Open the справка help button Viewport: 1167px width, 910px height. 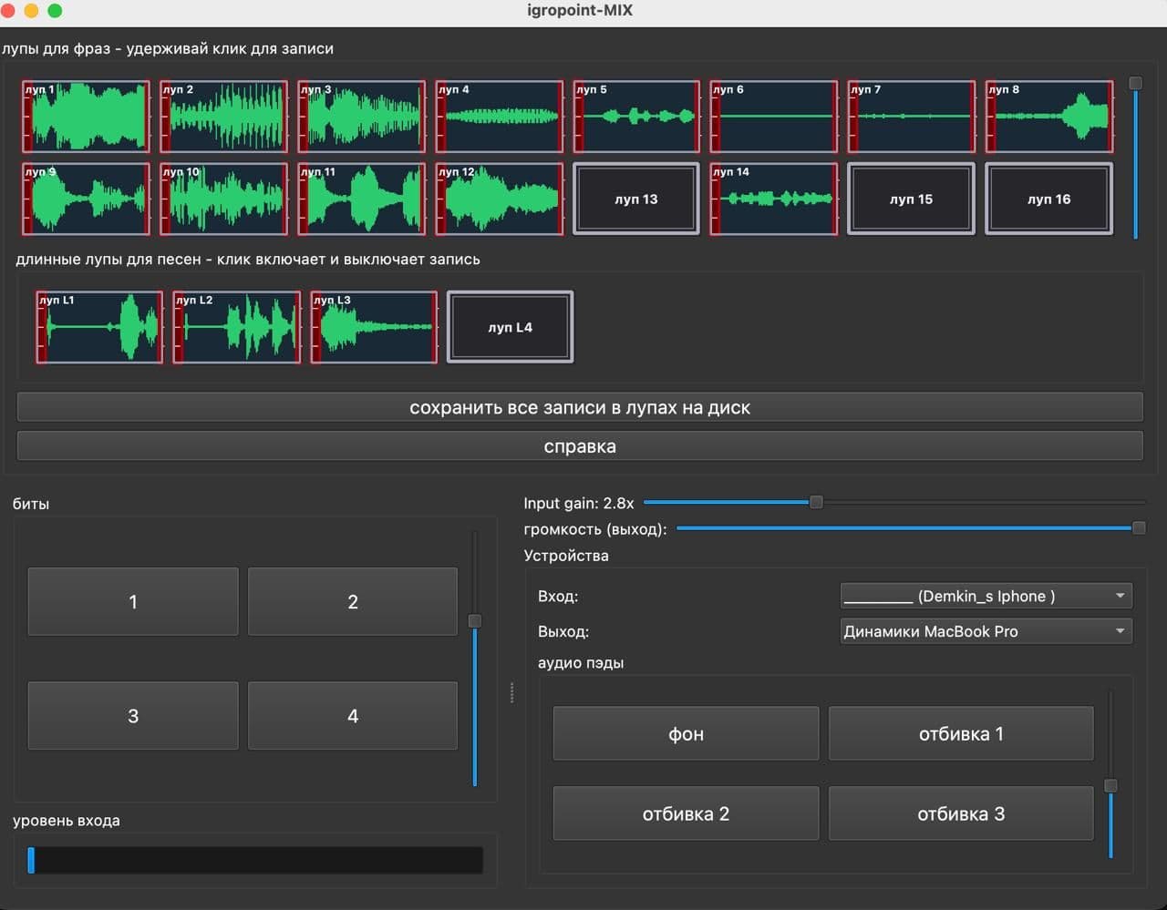click(580, 446)
